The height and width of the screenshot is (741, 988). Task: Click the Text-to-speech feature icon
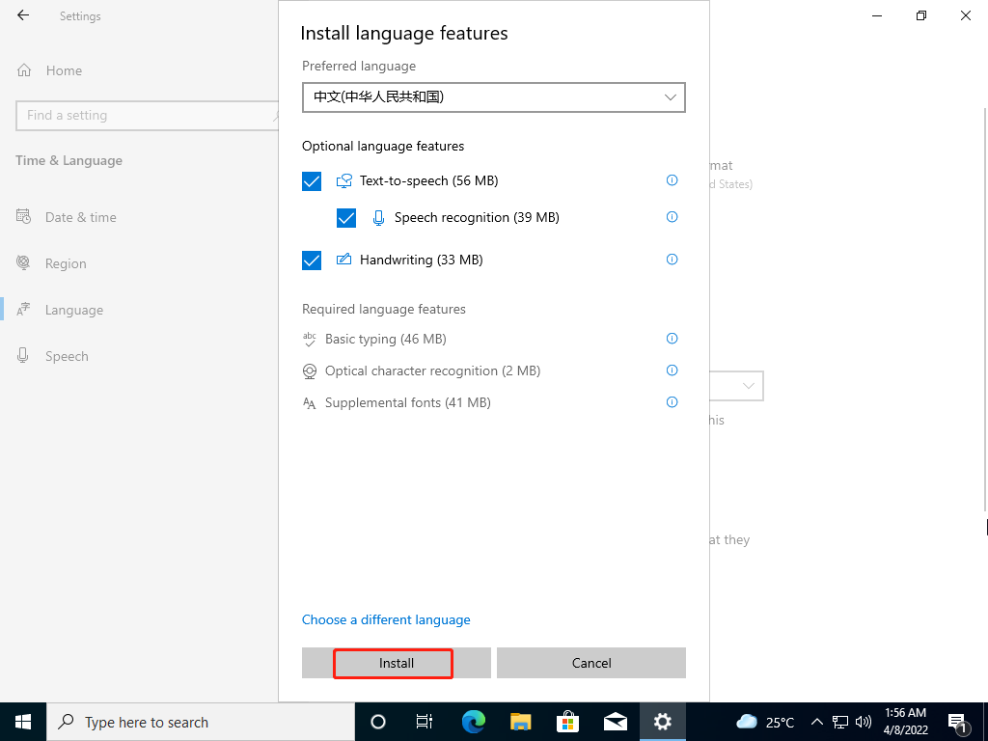[344, 180]
